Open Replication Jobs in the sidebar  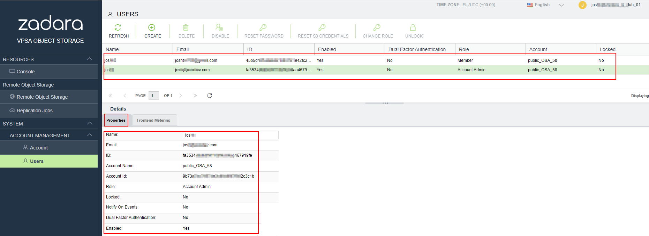point(49,111)
